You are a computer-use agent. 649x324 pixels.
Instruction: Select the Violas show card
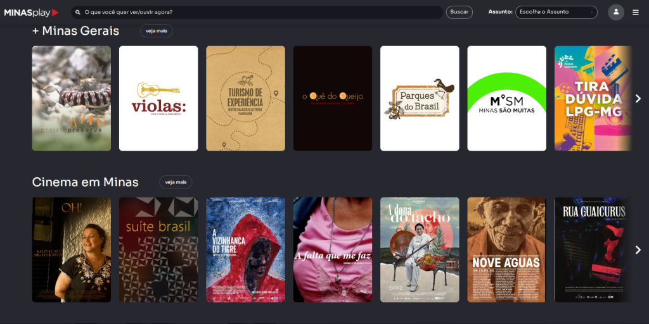pos(158,98)
